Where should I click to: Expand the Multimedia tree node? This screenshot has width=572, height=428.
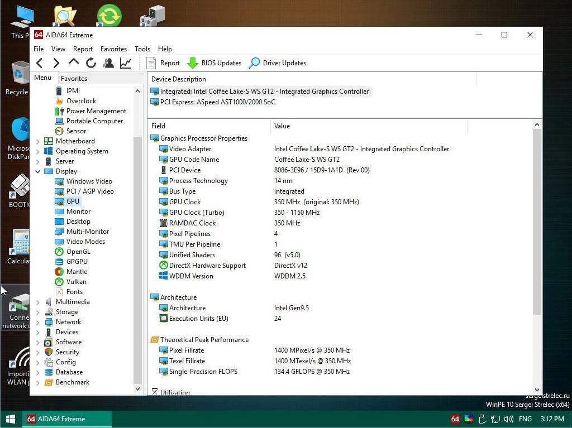38,302
